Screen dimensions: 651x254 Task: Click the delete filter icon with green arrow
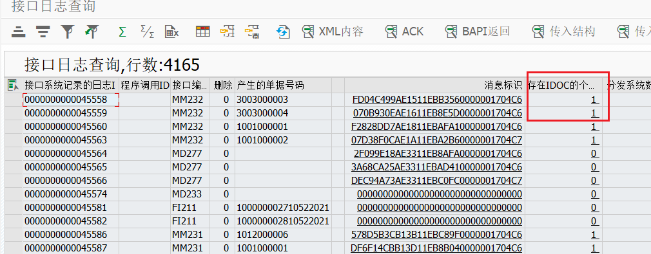click(92, 32)
